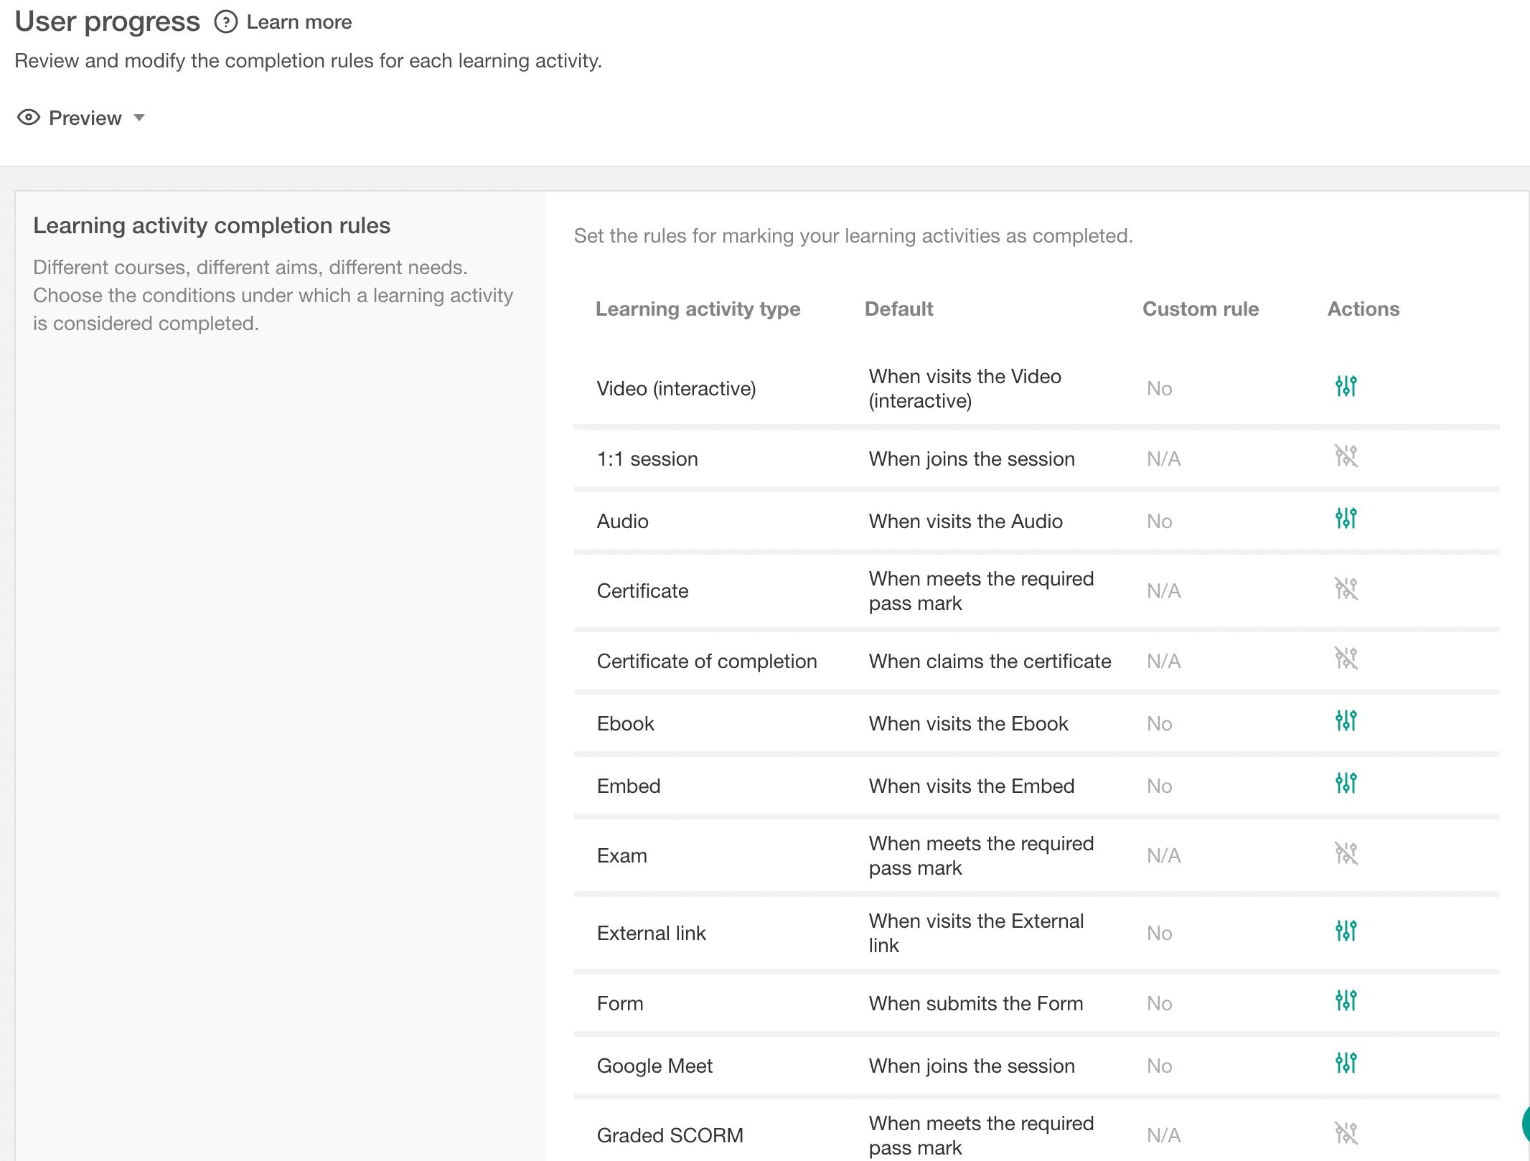The image size is (1530, 1161).
Task: Open custom rule settings for Embed
Action: click(1346, 783)
